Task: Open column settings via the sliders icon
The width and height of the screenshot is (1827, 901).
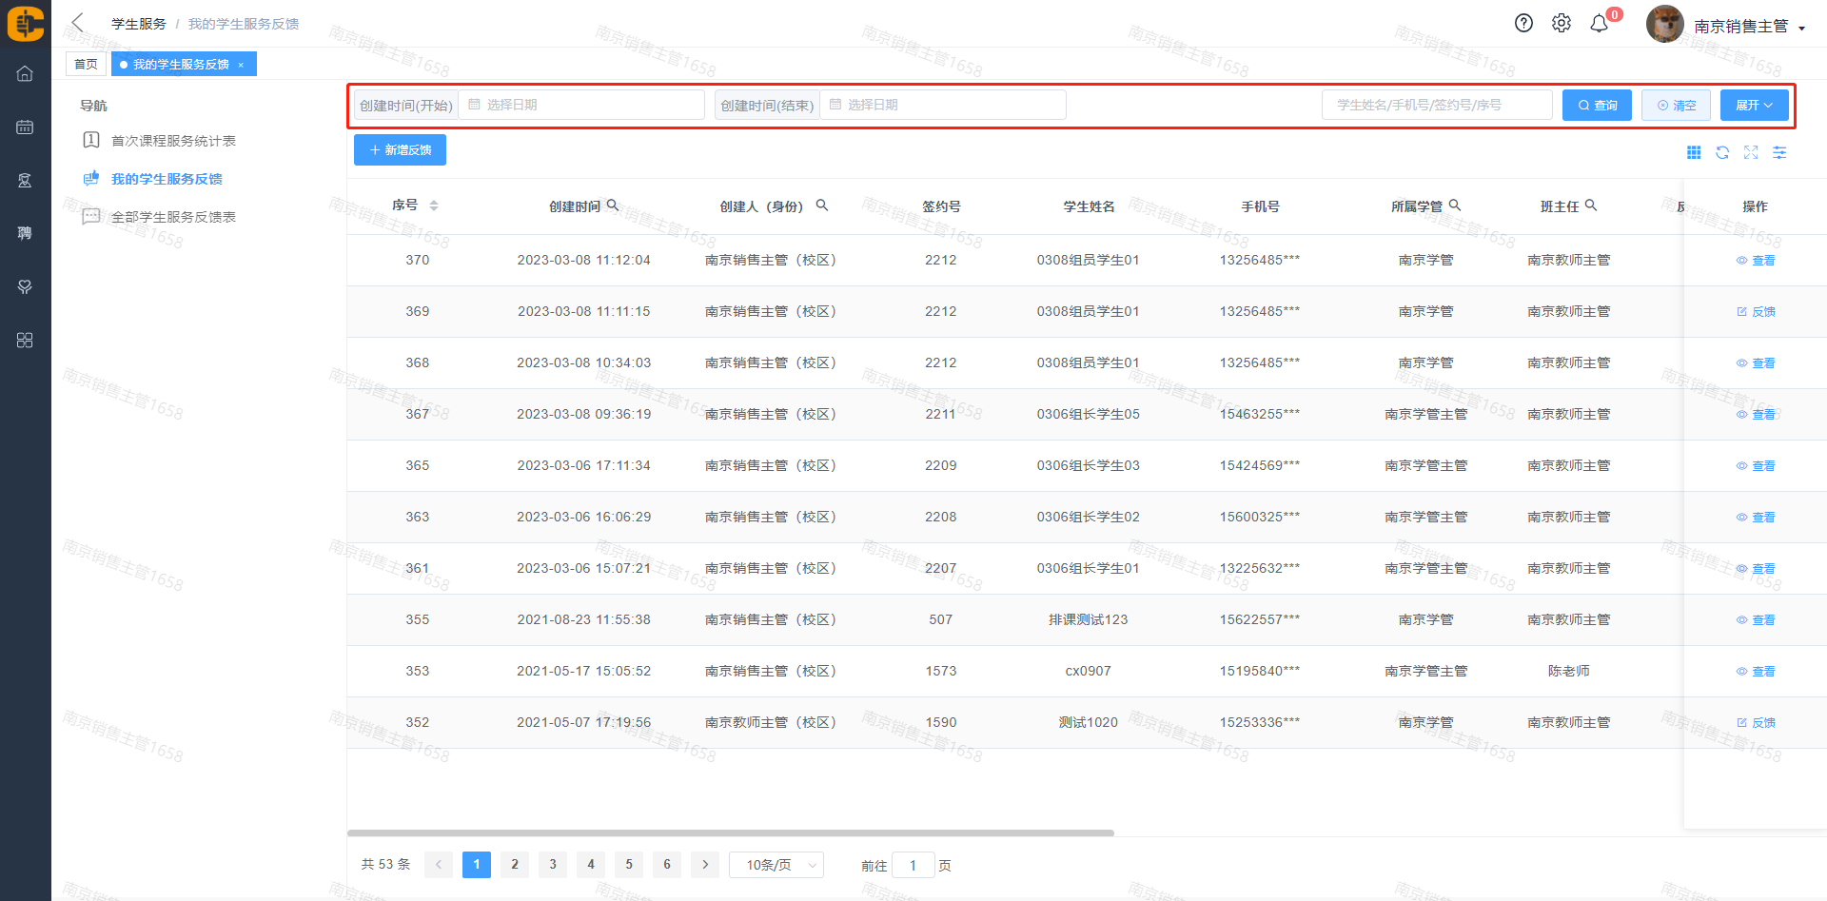Action: pyautogui.click(x=1779, y=152)
